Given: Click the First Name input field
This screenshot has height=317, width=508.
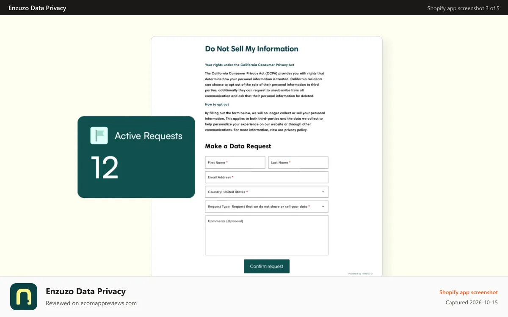Looking at the screenshot, I should (235, 162).
